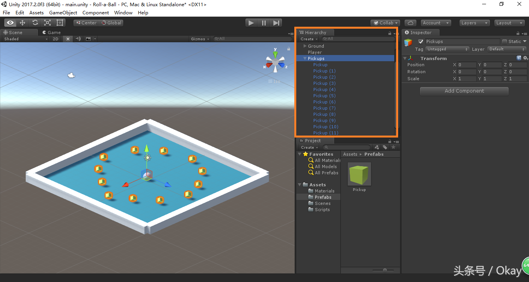Open the Component menu
Image resolution: width=529 pixels, height=282 pixels.
pyautogui.click(x=96, y=12)
